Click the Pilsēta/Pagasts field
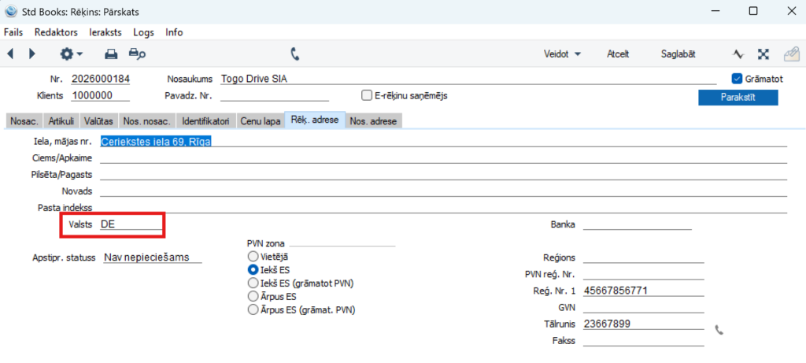Viewport: 806px width, 363px height. click(444, 174)
